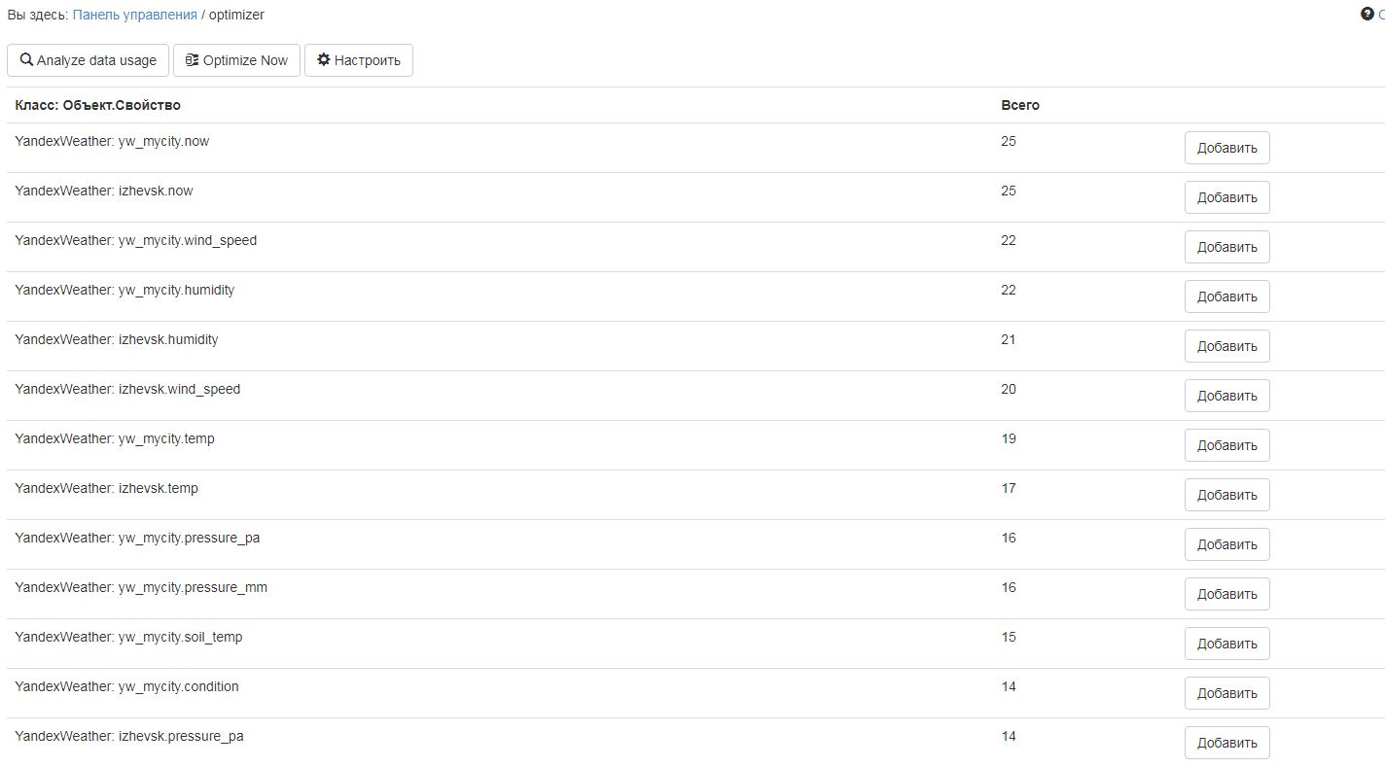
Task: Click Добавить for izhevsk.wind_speed
Action: (x=1226, y=396)
